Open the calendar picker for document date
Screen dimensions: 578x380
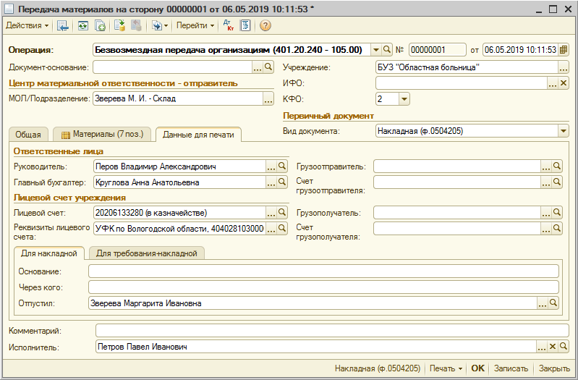[x=564, y=50]
